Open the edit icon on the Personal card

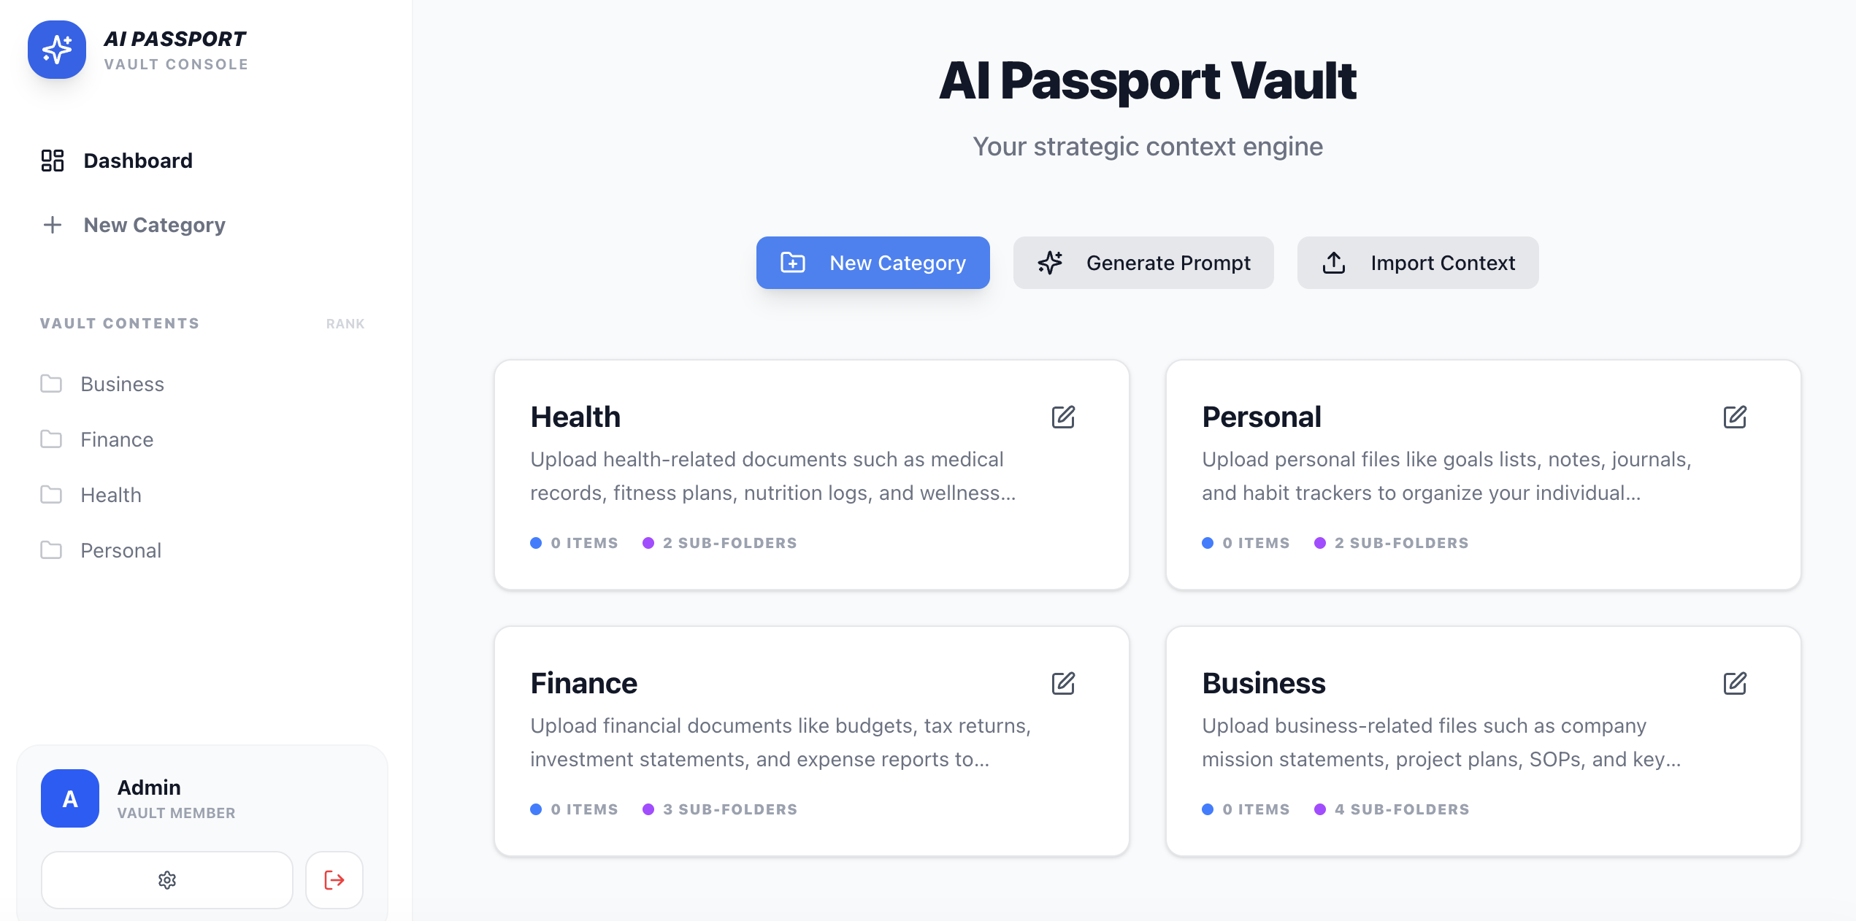click(1736, 417)
